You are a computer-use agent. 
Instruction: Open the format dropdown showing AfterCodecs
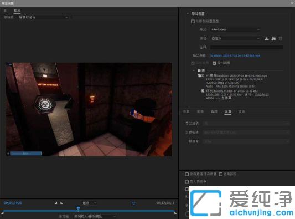(x=235, y=29)
